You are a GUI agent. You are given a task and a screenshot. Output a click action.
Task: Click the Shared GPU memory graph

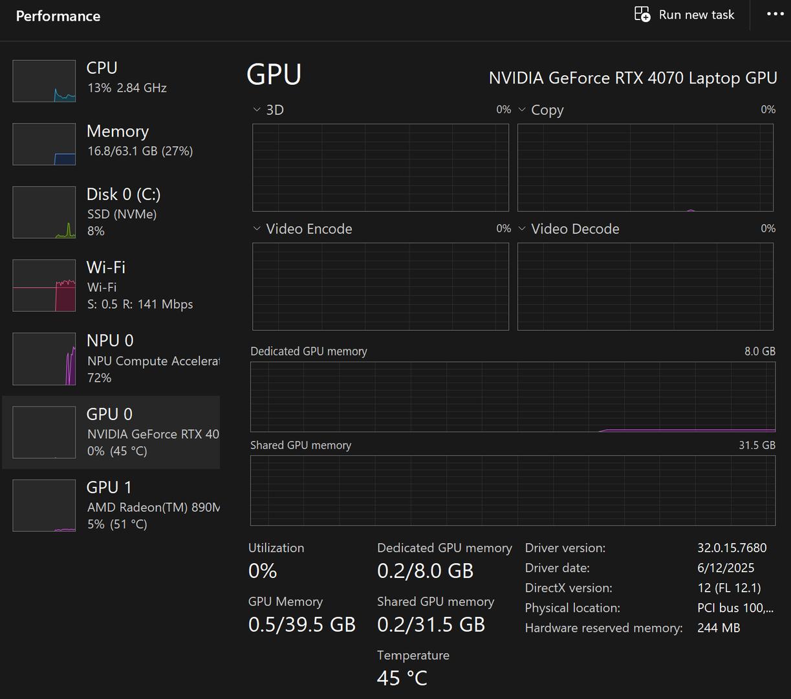[x=512, y=491]
